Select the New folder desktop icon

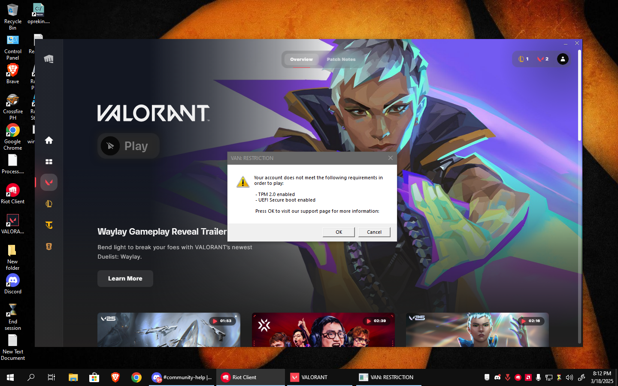point(13,257)
